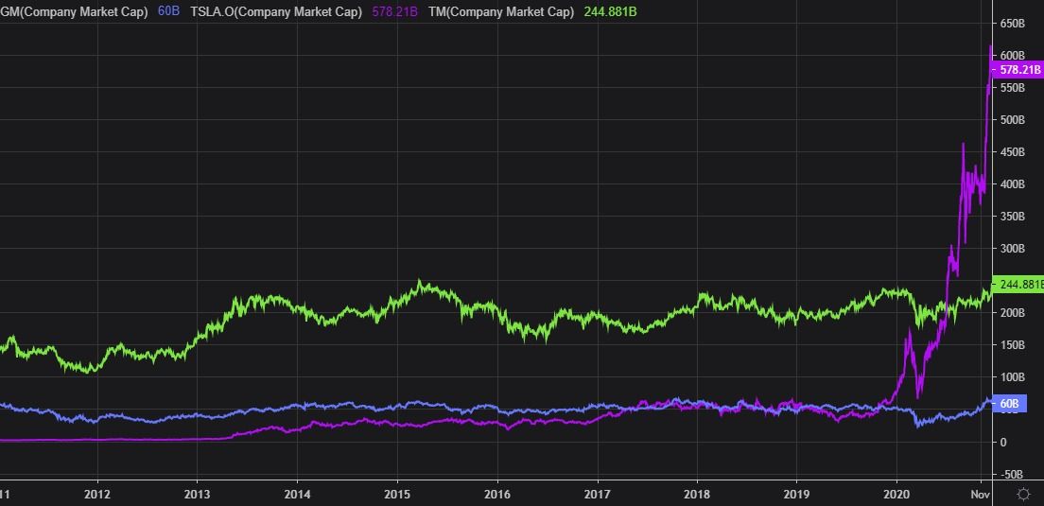Click the blue 60B value in legend

(171, 11)
